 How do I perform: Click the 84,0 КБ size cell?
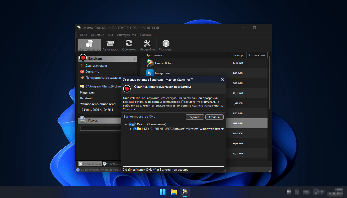238,133
